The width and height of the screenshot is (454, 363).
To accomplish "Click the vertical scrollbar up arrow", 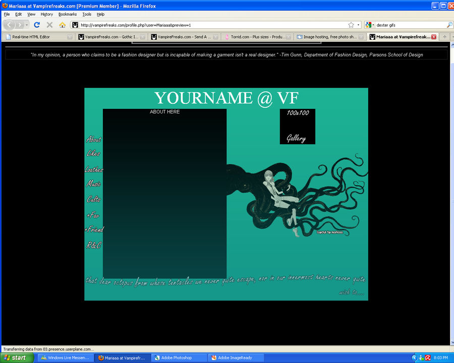I will (x=452, y=44).
